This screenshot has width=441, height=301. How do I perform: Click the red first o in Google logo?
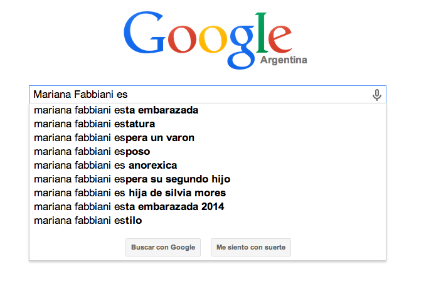[x=182, y=39]
